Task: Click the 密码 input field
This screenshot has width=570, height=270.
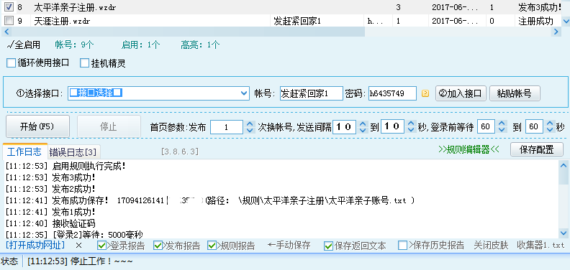Action: [x=392, y=93]
